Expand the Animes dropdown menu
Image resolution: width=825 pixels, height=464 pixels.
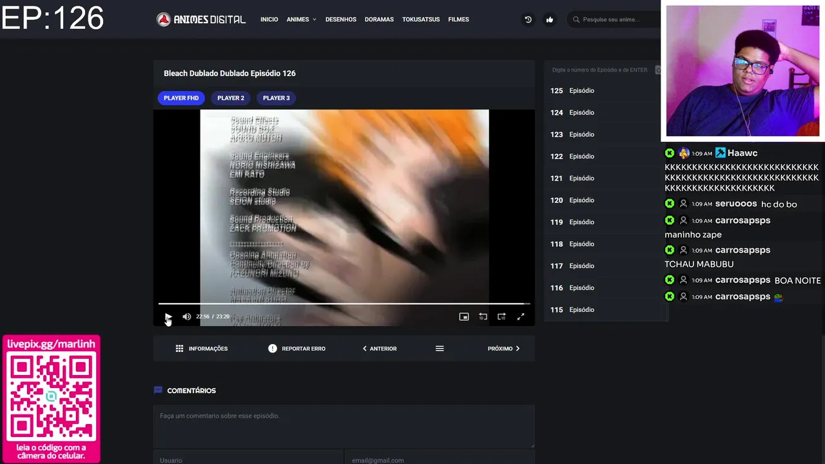tap(301, 19)
